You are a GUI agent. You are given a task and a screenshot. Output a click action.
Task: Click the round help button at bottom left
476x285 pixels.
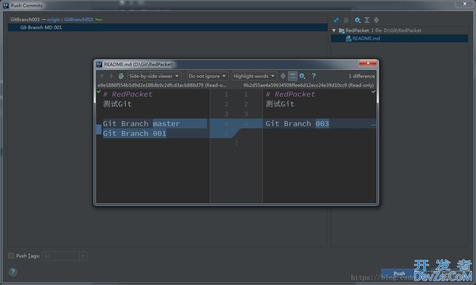coord(13,272)
